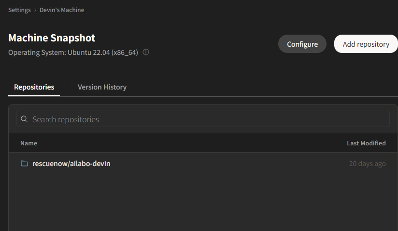Focus the Search repositories field
The height and width of the screenshot is (231, 398).
pos(203,119)
